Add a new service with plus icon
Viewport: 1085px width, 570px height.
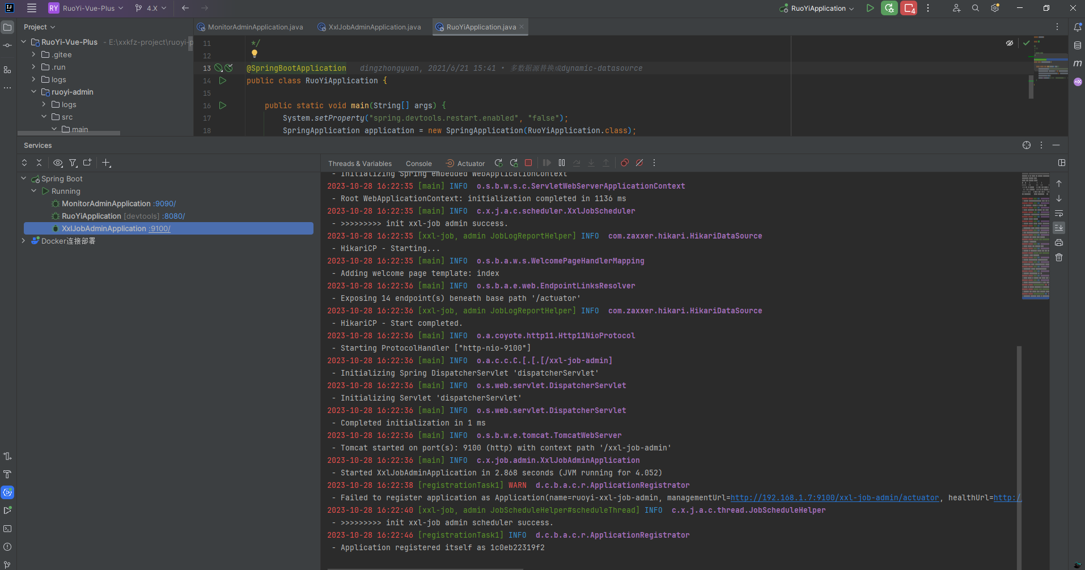pos(106,163)
